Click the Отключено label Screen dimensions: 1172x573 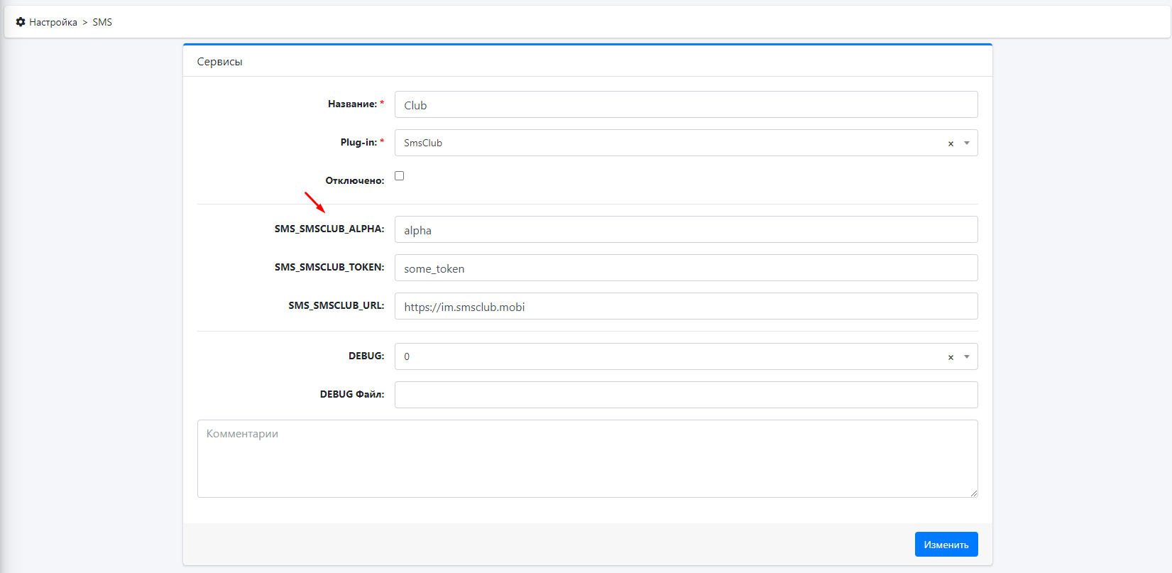[x=355, y=180]
